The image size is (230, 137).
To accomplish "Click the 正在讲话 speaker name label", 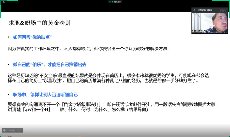I will tap(205, 10).
